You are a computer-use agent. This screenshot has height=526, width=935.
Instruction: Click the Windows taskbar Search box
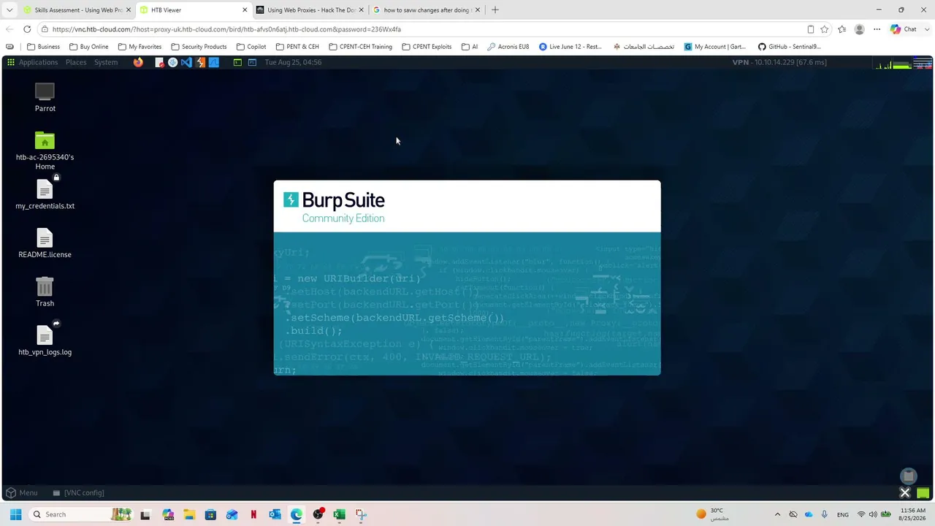click(80, 514)
